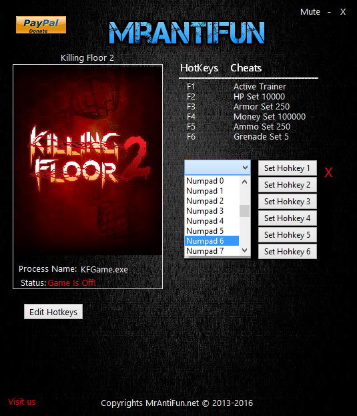357x416 pixels.
Task: Close the trainer with the top X
Action: pyautogui.click(x=343, y=12)
